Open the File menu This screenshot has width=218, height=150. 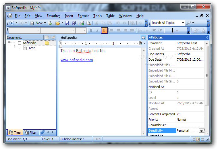pos(18,16)
